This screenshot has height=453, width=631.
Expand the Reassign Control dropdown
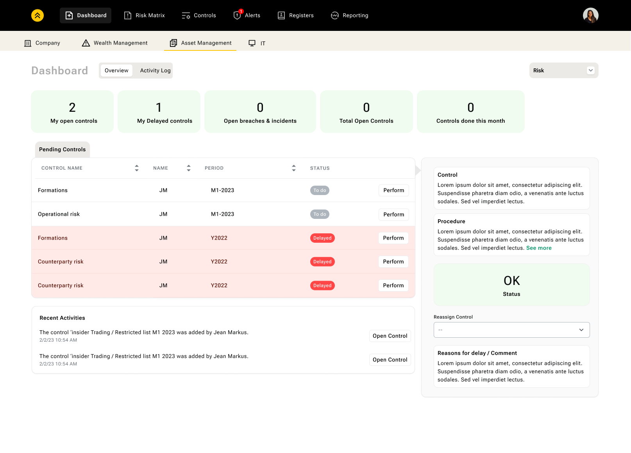[x=511, y=330]
